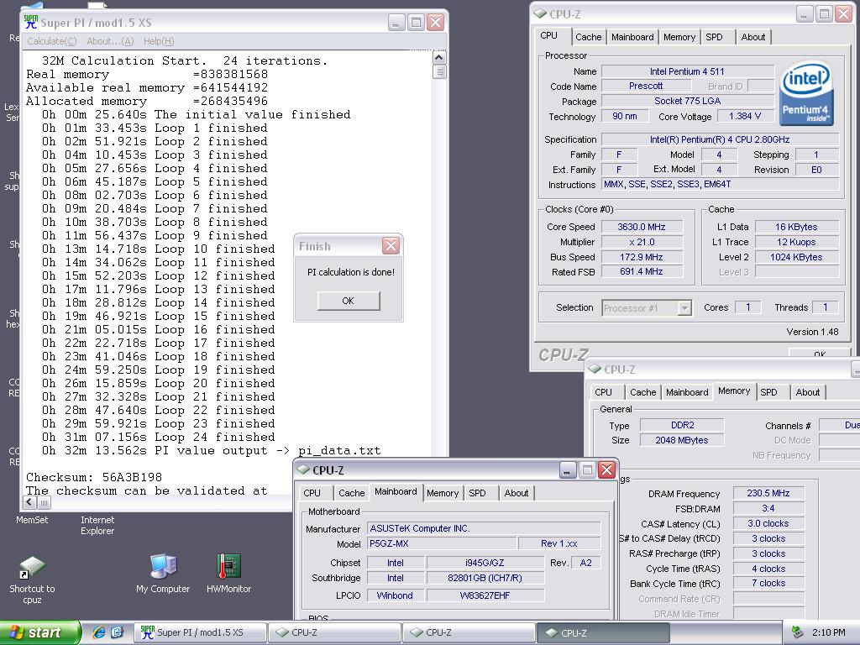
Task: Click the Winbond LPCIO field
Action: [x=395, y=595]
